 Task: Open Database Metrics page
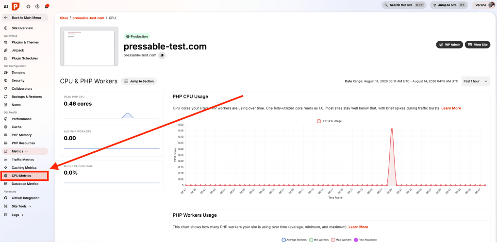pyautogui.click(x=25, y=184)
